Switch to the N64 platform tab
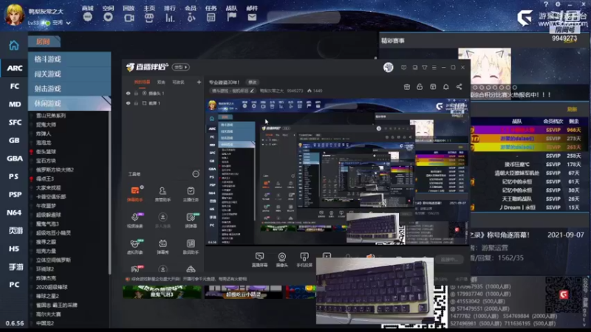Screen dimensions: 591x332 pos(14,212)
